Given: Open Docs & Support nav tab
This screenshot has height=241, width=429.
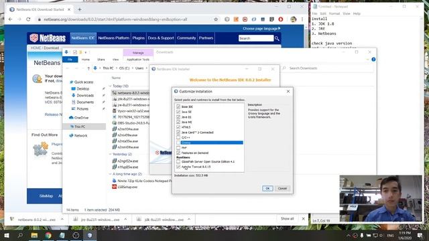Looking at the screenshot, I should pos(161,38).
